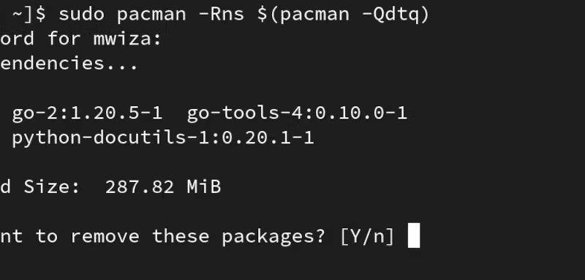Click the 287.82 size value
Viewport: 585px width, 280px height.
click(140, 186)
